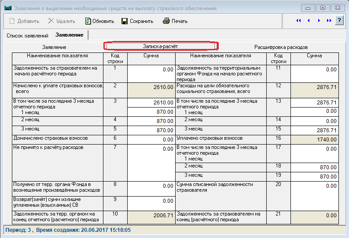This screenshot has height=238, width=349.
Task: Click the 1740.00 Уплачено страховых взносов sum
Action: [315, 140]
